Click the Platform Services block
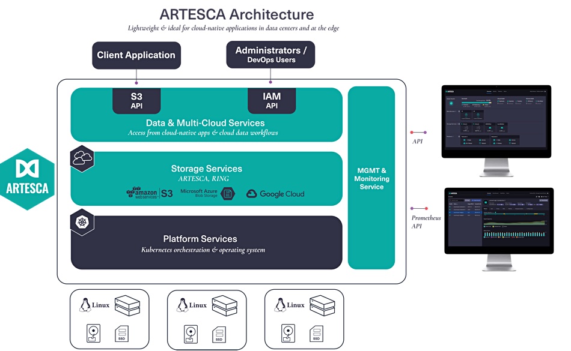This screenshot has height=351, width=571. [x=207, y=243]
